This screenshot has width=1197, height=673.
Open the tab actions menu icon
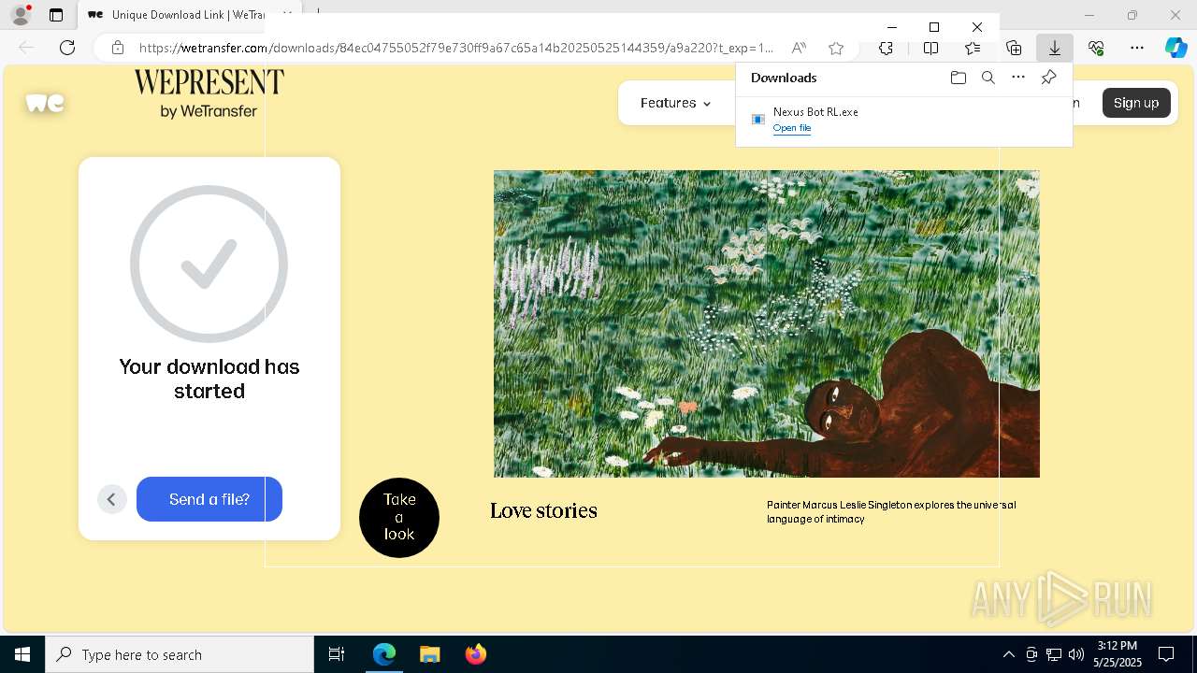[x=56, y=15]
